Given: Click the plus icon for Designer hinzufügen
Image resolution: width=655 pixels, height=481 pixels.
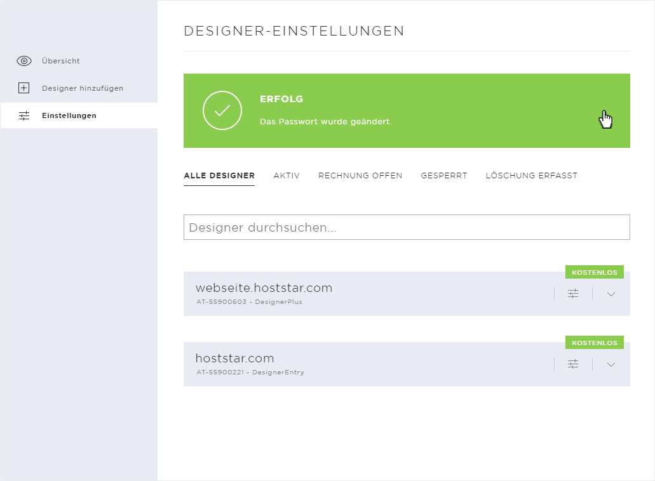Looking at the screenshot, I should coord(24,88).
